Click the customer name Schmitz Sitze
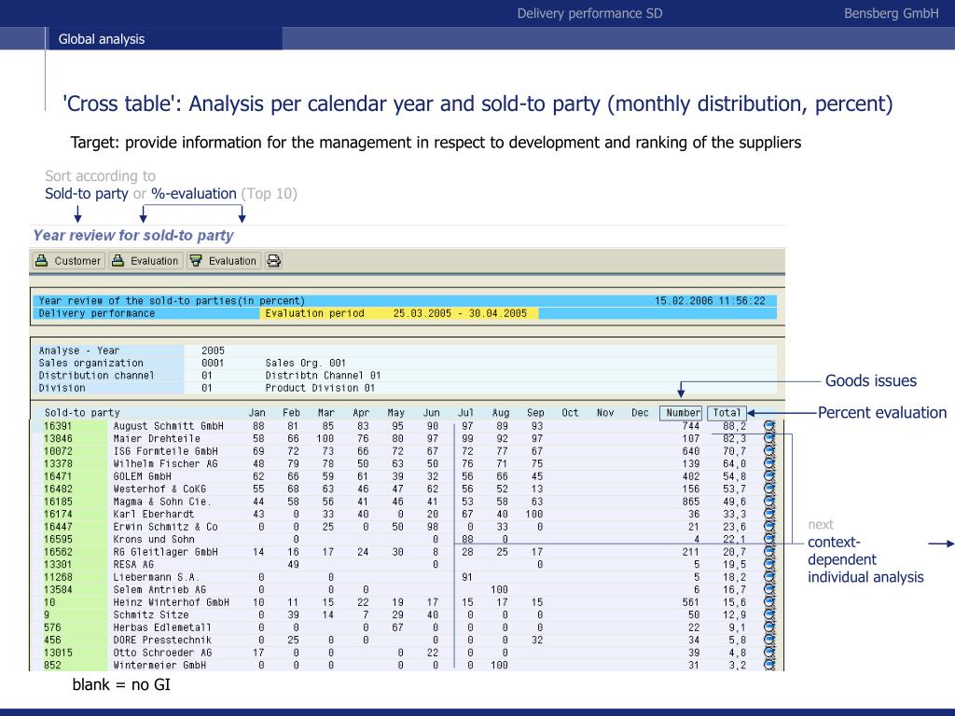This screenshot has width=955, height=716. 150,615
